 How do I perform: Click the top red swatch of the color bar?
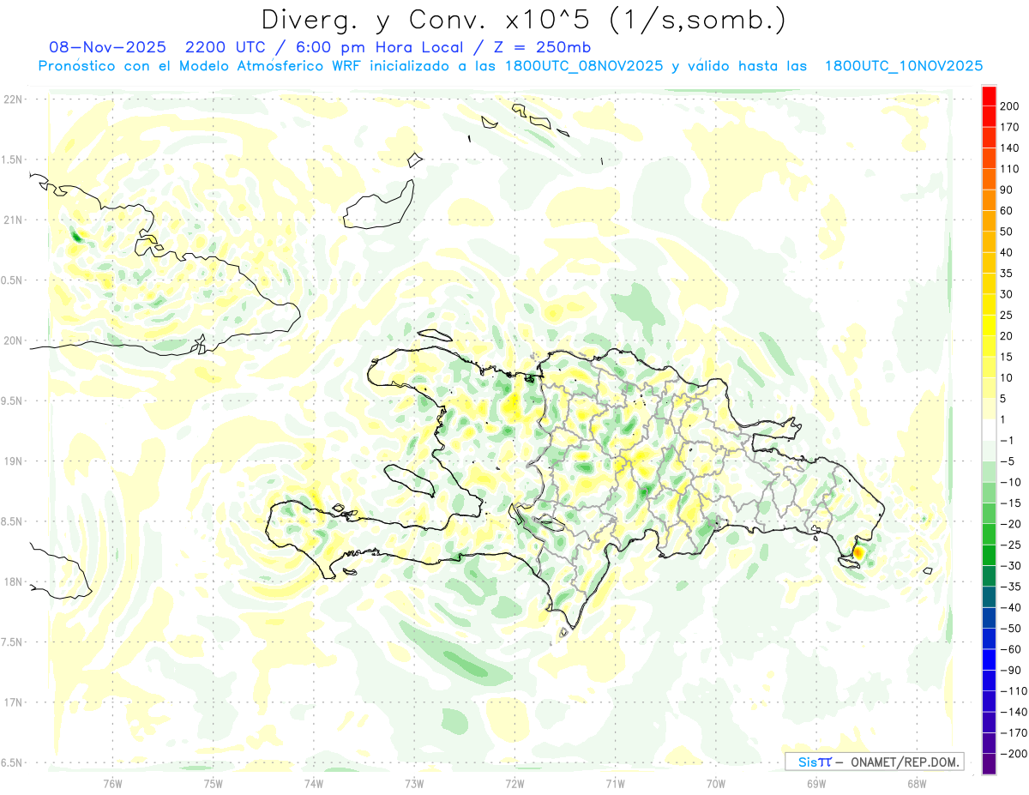tap(989, 96)
